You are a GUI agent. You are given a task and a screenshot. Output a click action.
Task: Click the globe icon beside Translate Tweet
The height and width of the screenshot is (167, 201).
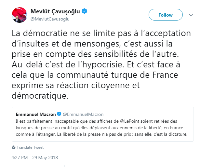coord(13,147)
